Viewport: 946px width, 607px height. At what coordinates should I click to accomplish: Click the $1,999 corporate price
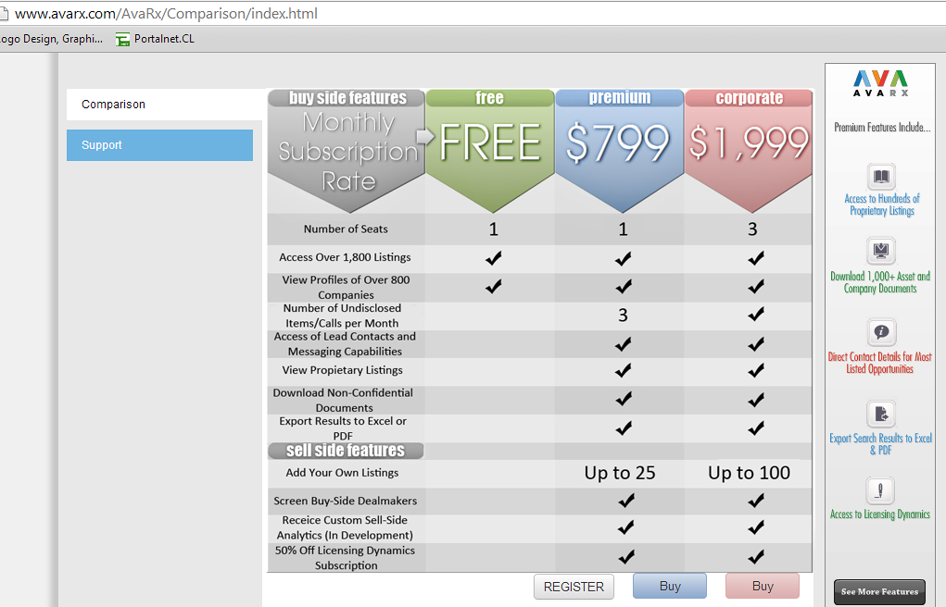[749, 143]
